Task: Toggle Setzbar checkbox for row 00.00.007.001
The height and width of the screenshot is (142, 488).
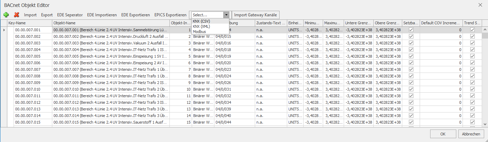Action: tap(411, 30)
